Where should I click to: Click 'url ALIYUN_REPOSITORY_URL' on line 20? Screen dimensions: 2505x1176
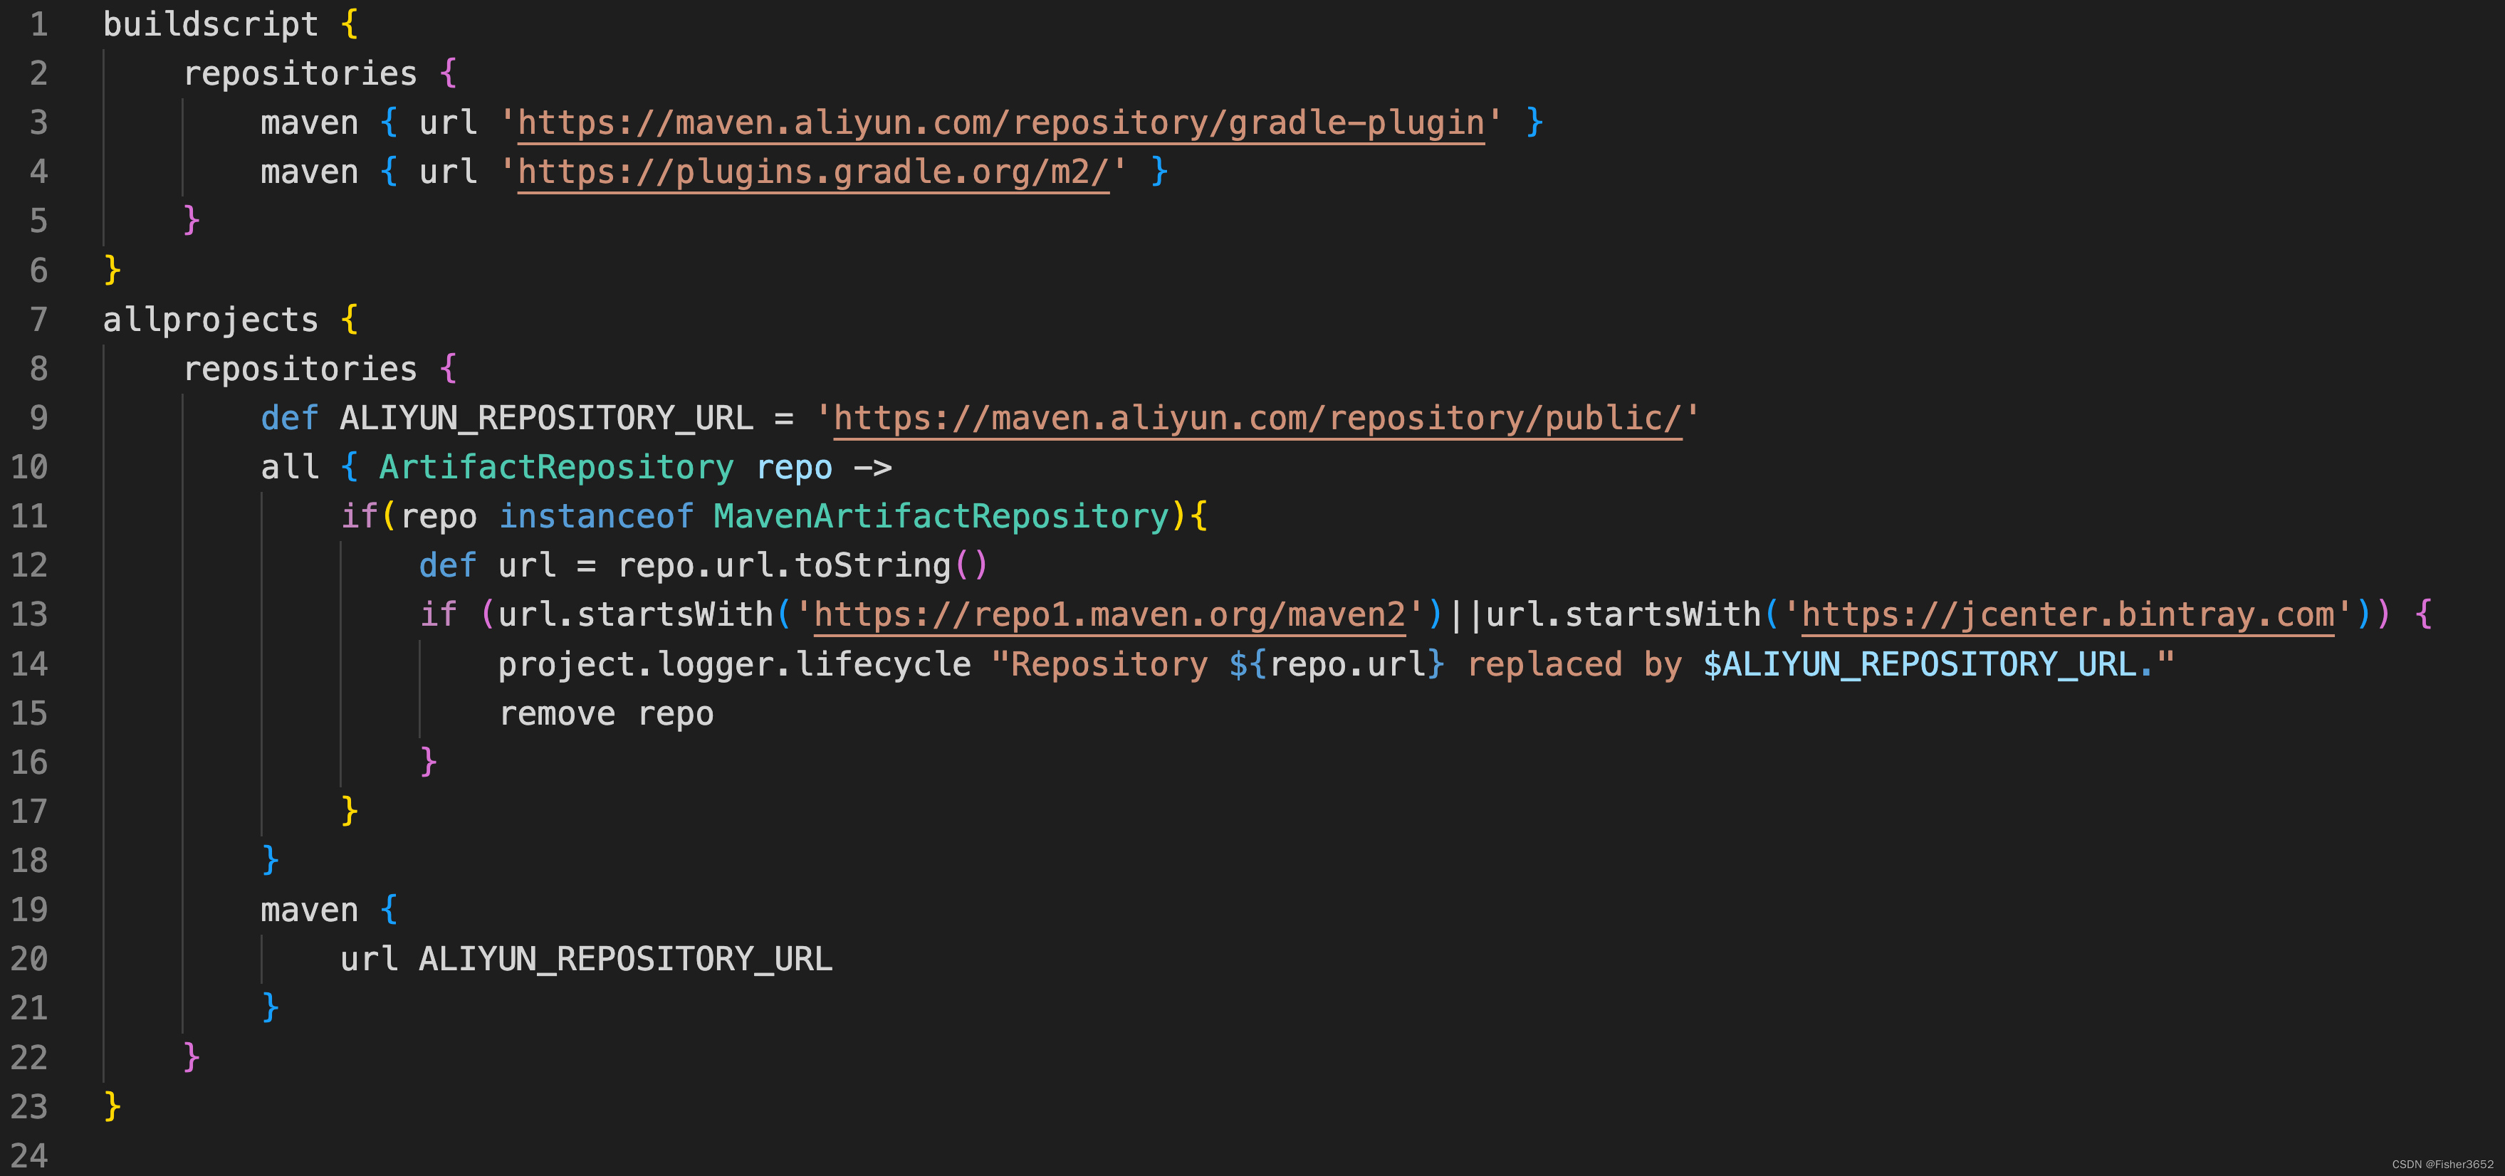click(587, 960)
